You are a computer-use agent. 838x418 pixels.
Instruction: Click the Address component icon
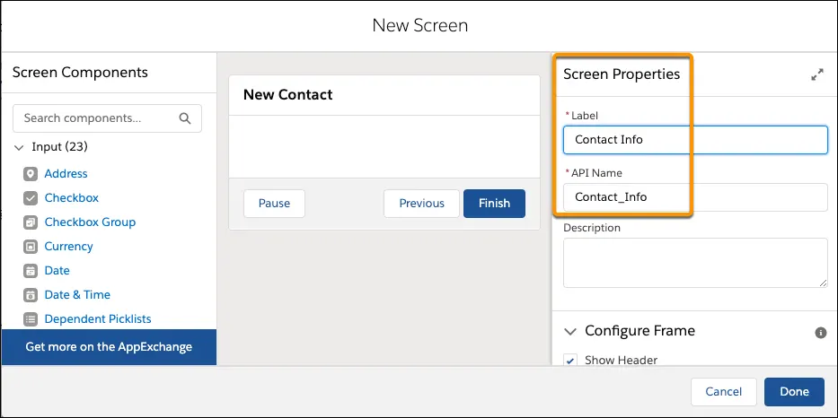[x=31, y=174]
